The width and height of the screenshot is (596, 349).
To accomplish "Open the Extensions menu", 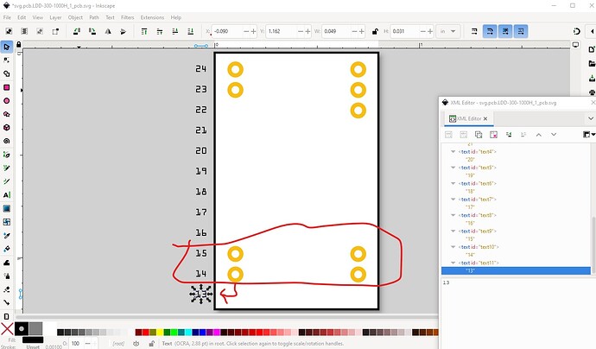I will [x=152, y=17].
